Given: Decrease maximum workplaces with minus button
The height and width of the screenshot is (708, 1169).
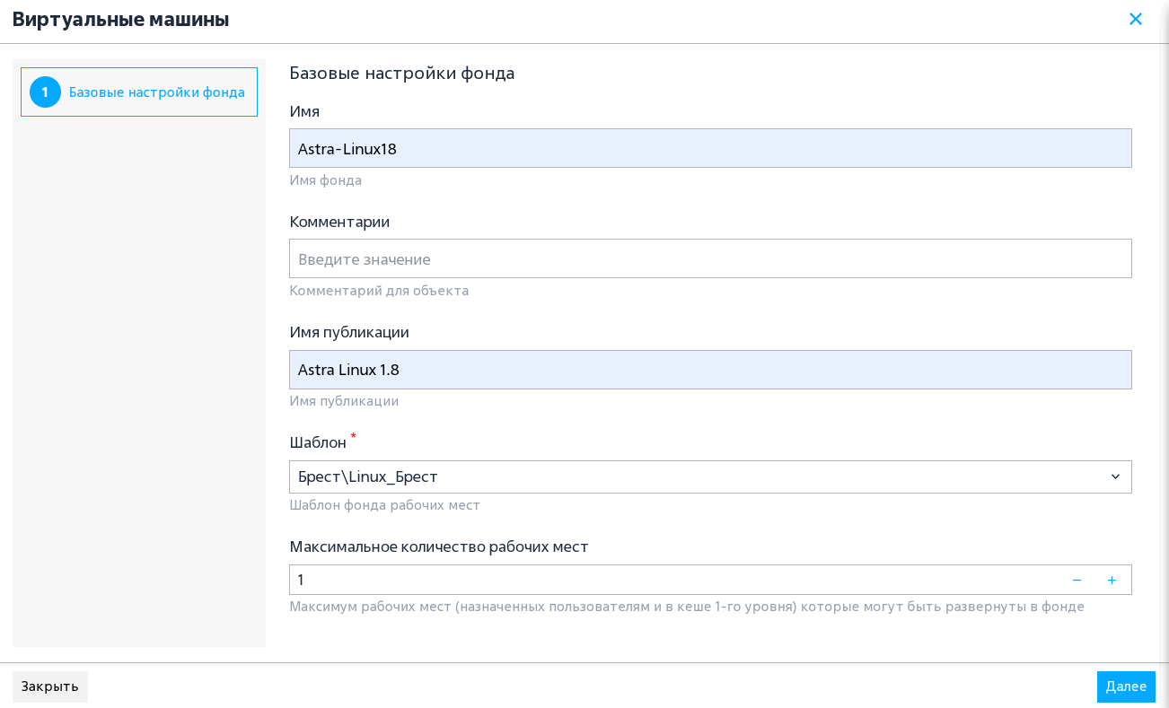Looking at the screenshot, I should tap(1077, 580).
